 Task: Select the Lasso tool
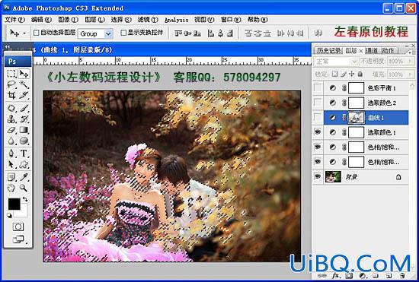pyautogui.click(x=11, y=84)
